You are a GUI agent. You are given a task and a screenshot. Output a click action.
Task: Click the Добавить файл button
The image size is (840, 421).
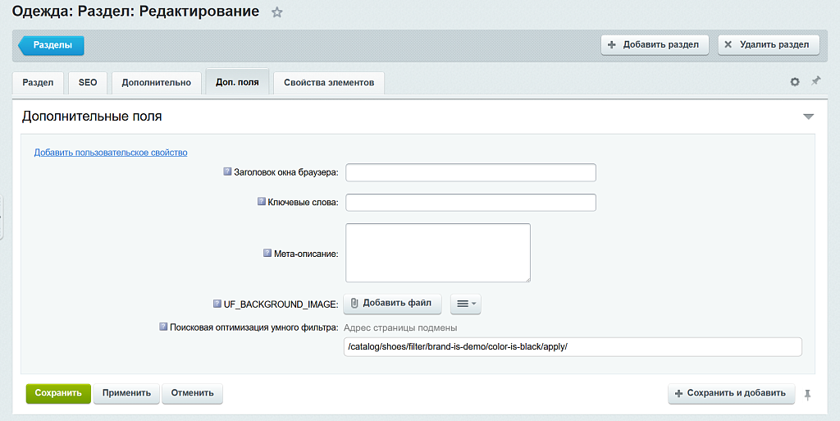tap(391, 304)
